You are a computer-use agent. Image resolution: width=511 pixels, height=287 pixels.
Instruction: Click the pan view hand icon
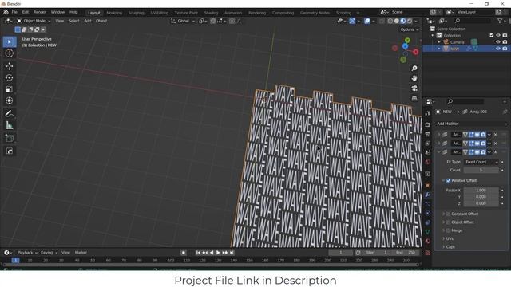pos(414,78)
